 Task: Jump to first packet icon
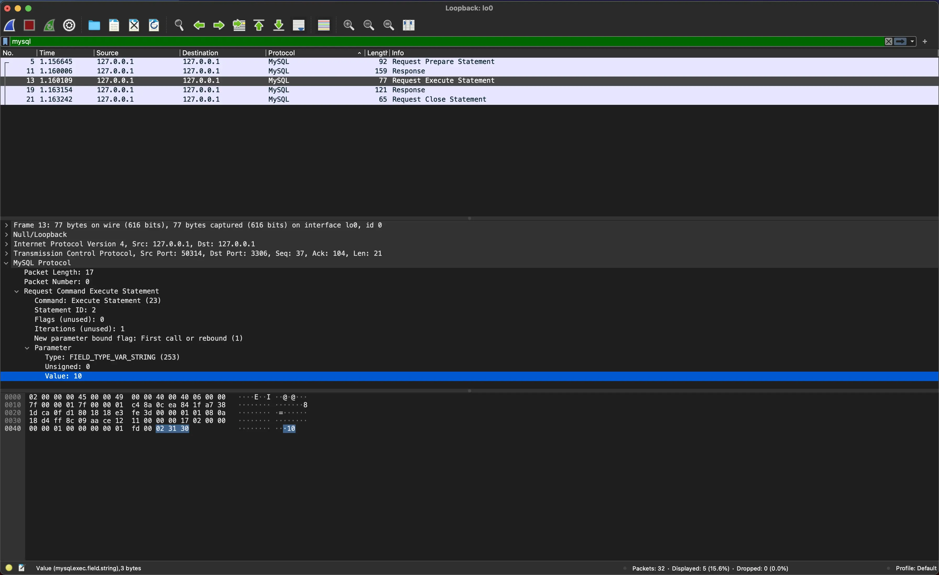click(x=259, y=25)
